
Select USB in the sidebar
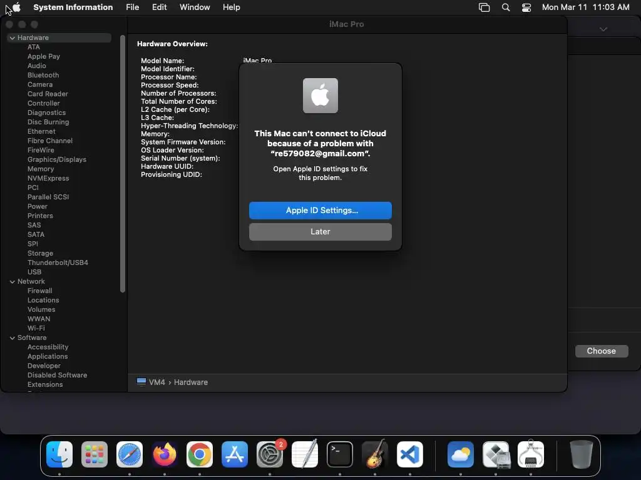pos(34,272)
